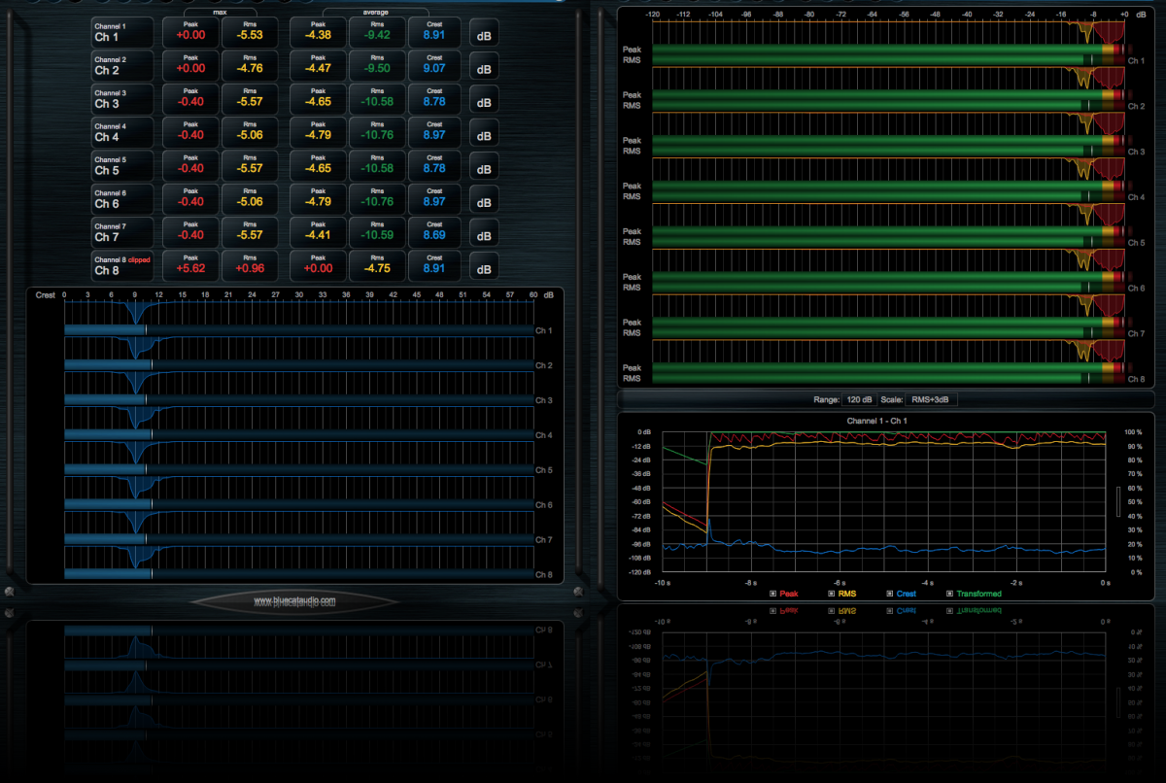Toggle the Crest curve checkbox in graph legend
Viewport: 1166px width, 783px height.
point(890,594)
